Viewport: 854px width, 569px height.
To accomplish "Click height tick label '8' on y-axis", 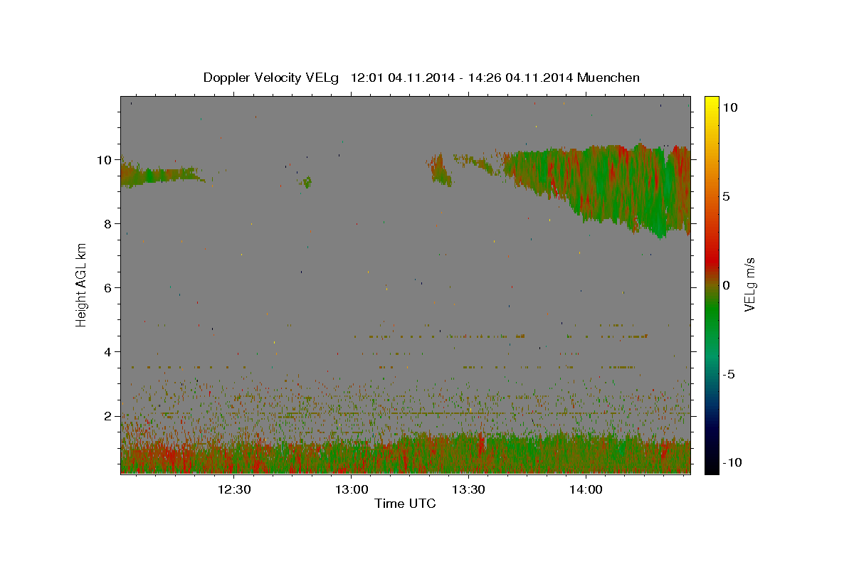I will tap(107, 223).
